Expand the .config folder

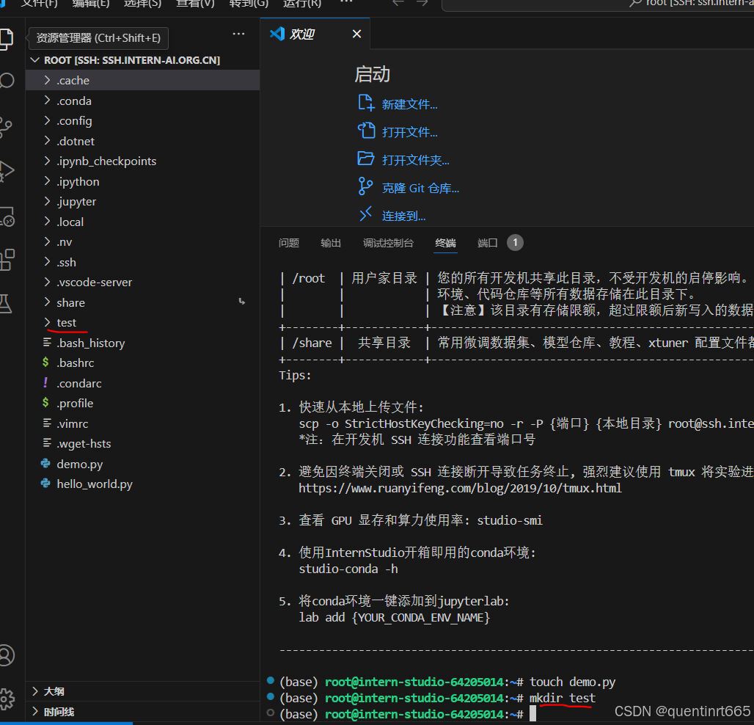[x=142, y=121]
